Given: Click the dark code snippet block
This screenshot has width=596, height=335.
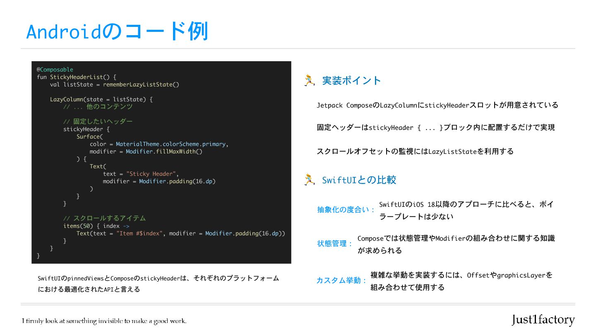Looking at the screenshot, I should (x=161, y=163).
